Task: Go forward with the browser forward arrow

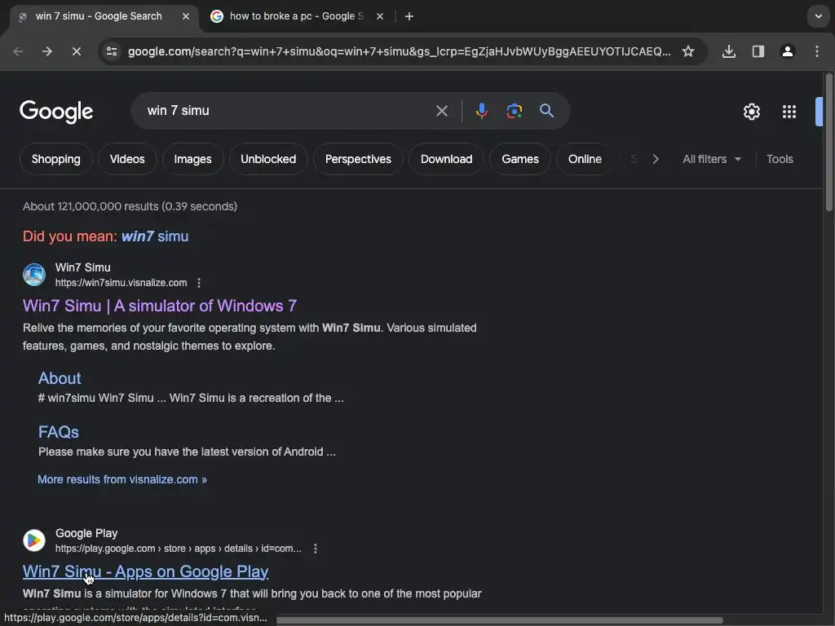Action: (47, 51)
